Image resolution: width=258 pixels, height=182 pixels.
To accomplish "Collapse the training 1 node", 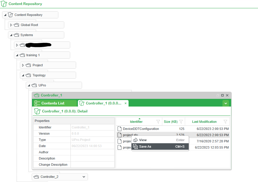I will click(17, 55).
